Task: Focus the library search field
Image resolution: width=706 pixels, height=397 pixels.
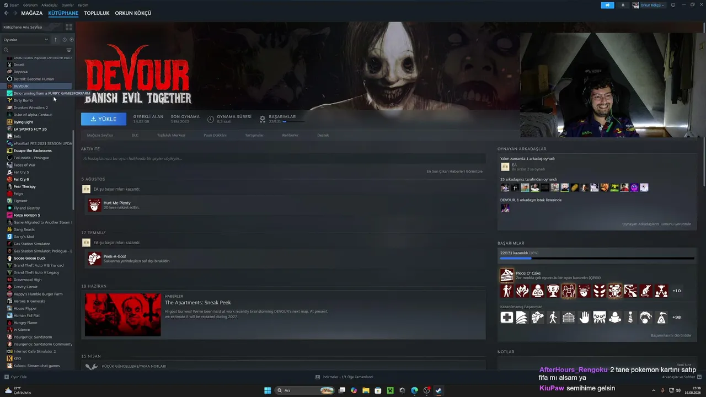Action: point(33,50)
